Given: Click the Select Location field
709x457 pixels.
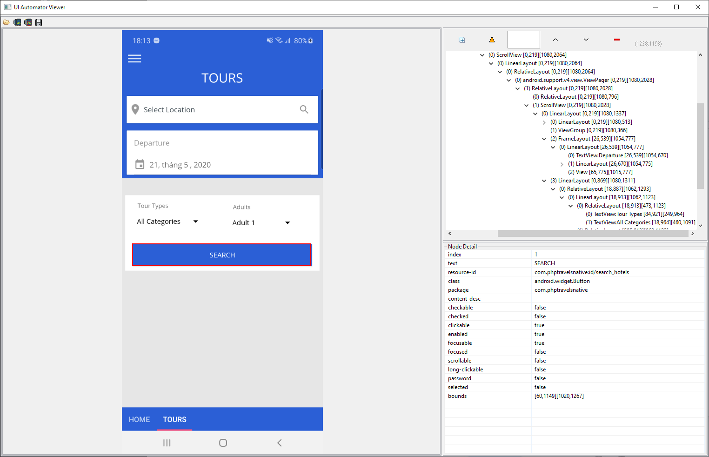Looking at the screenshot, I should click(x=222, y=109).
